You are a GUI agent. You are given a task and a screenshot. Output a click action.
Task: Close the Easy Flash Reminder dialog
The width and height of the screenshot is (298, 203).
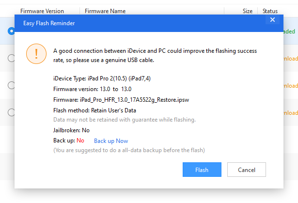[272, 20]
